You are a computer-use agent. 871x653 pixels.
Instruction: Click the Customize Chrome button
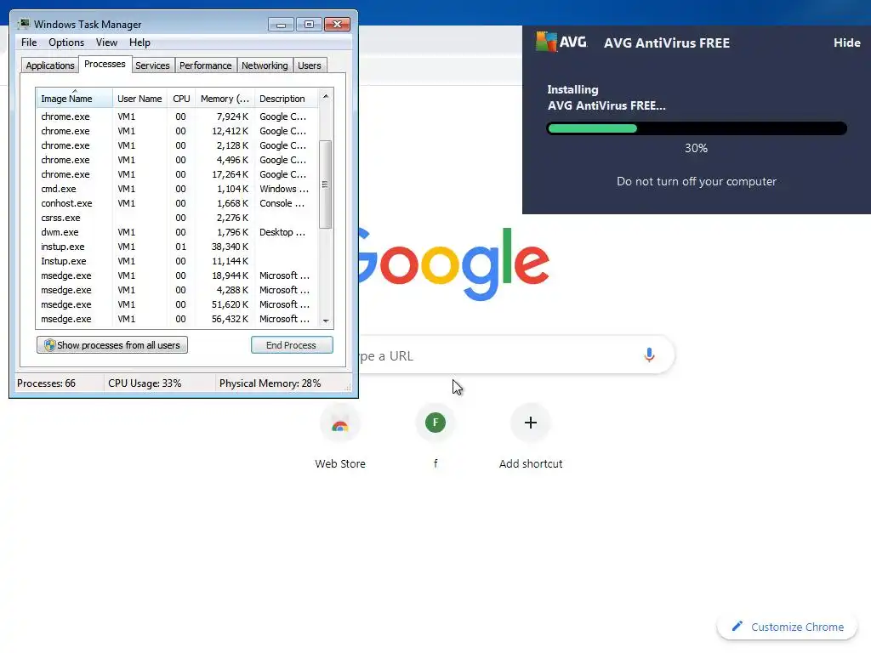787,627
